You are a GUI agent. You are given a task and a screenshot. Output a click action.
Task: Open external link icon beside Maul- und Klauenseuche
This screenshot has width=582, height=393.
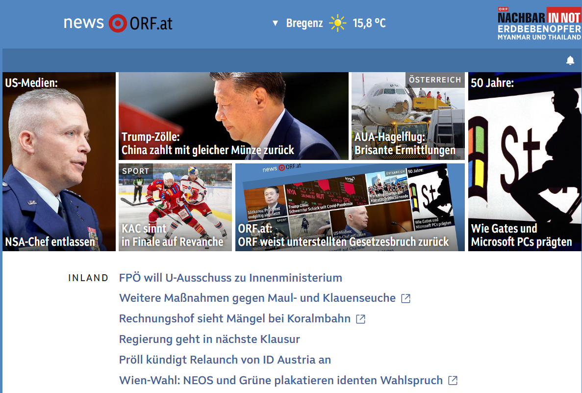(x=405, y=298)
